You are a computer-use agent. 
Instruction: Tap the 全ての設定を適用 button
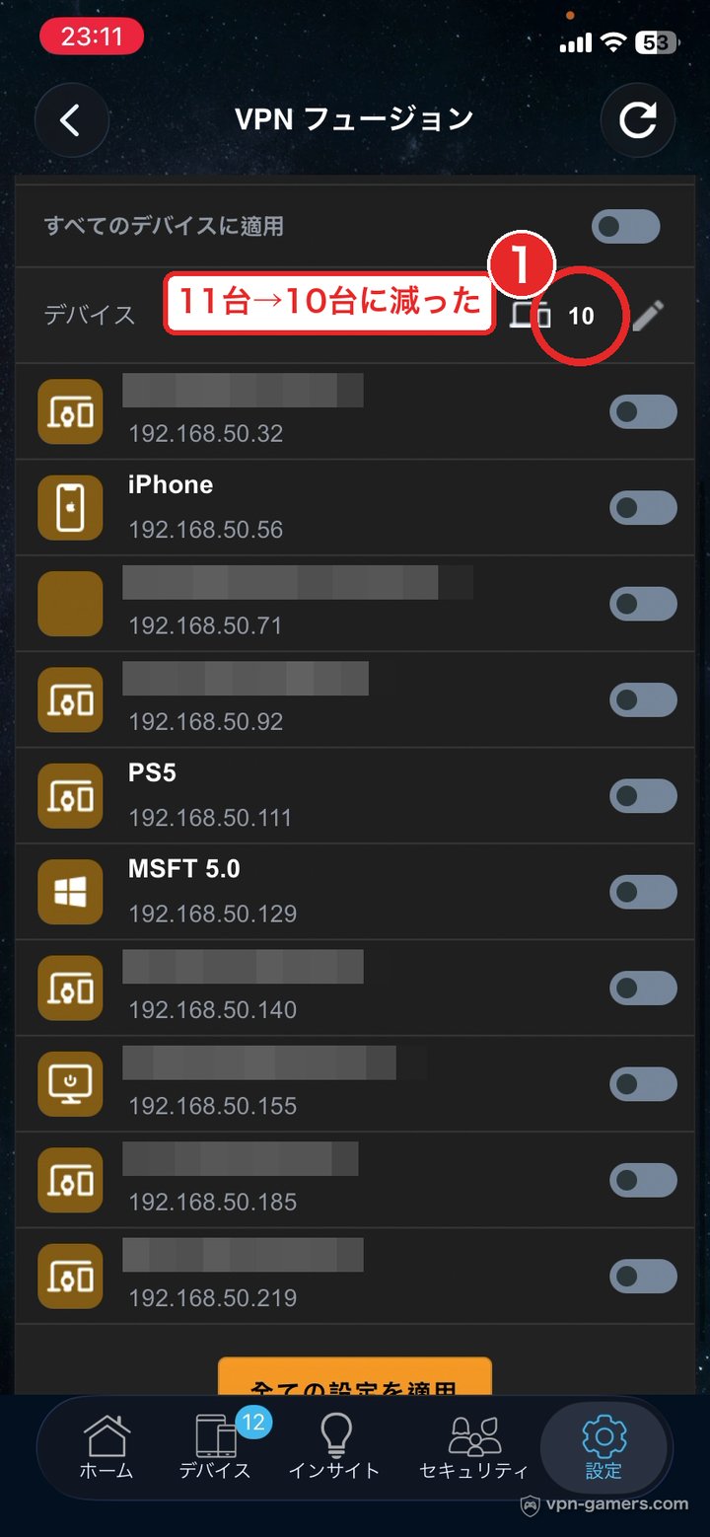(355, 1377)
